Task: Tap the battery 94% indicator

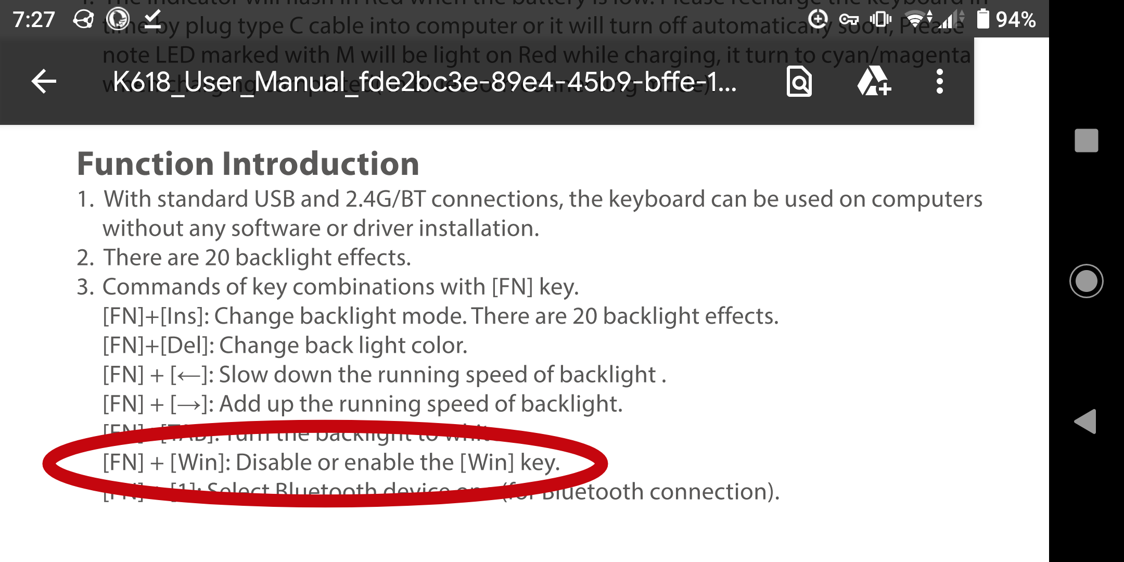Action: click(x=1006, y=19)
